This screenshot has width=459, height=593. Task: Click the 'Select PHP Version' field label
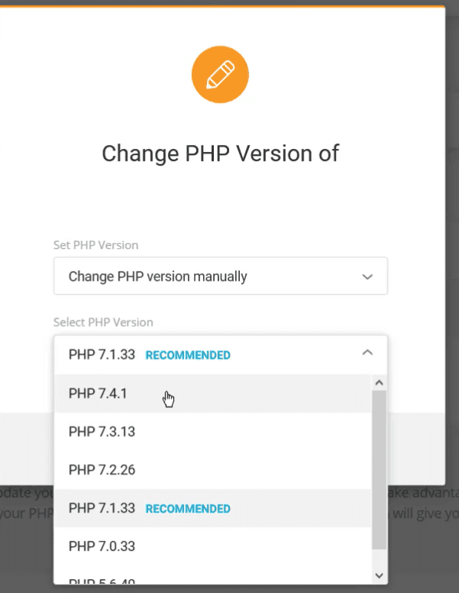103,322
